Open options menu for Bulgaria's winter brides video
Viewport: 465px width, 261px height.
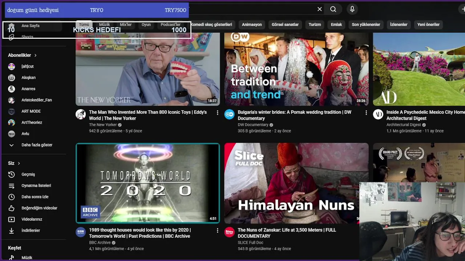[x=366, y=113]
